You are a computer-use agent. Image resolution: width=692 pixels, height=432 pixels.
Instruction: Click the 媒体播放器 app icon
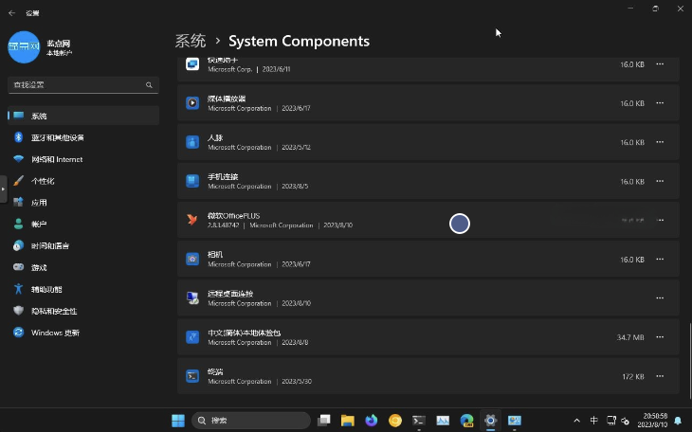(192, 103)
